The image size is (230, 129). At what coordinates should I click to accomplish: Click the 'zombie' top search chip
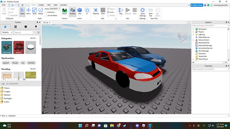tap(31, 63)
